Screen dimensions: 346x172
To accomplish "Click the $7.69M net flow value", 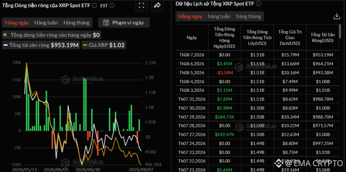I will (225, 99).
